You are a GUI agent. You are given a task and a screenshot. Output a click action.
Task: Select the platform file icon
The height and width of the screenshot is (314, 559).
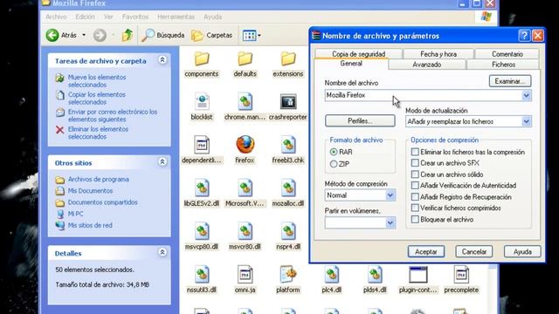point(288,275)
